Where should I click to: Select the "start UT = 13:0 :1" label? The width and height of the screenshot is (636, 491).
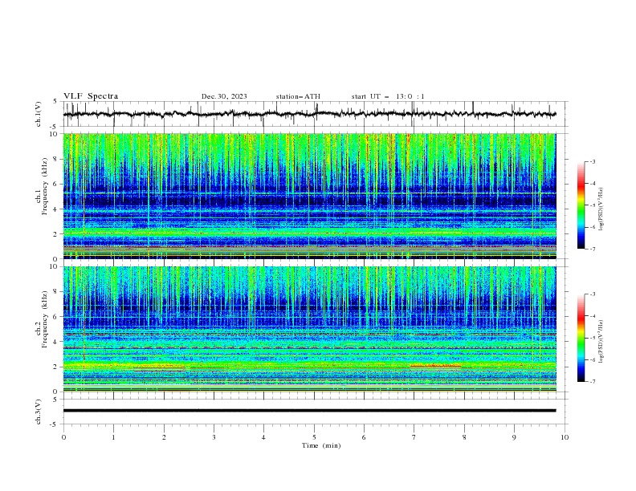pos(388,96)
